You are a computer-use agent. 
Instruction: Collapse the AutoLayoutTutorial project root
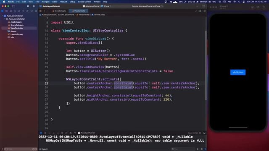coord(3,16)
